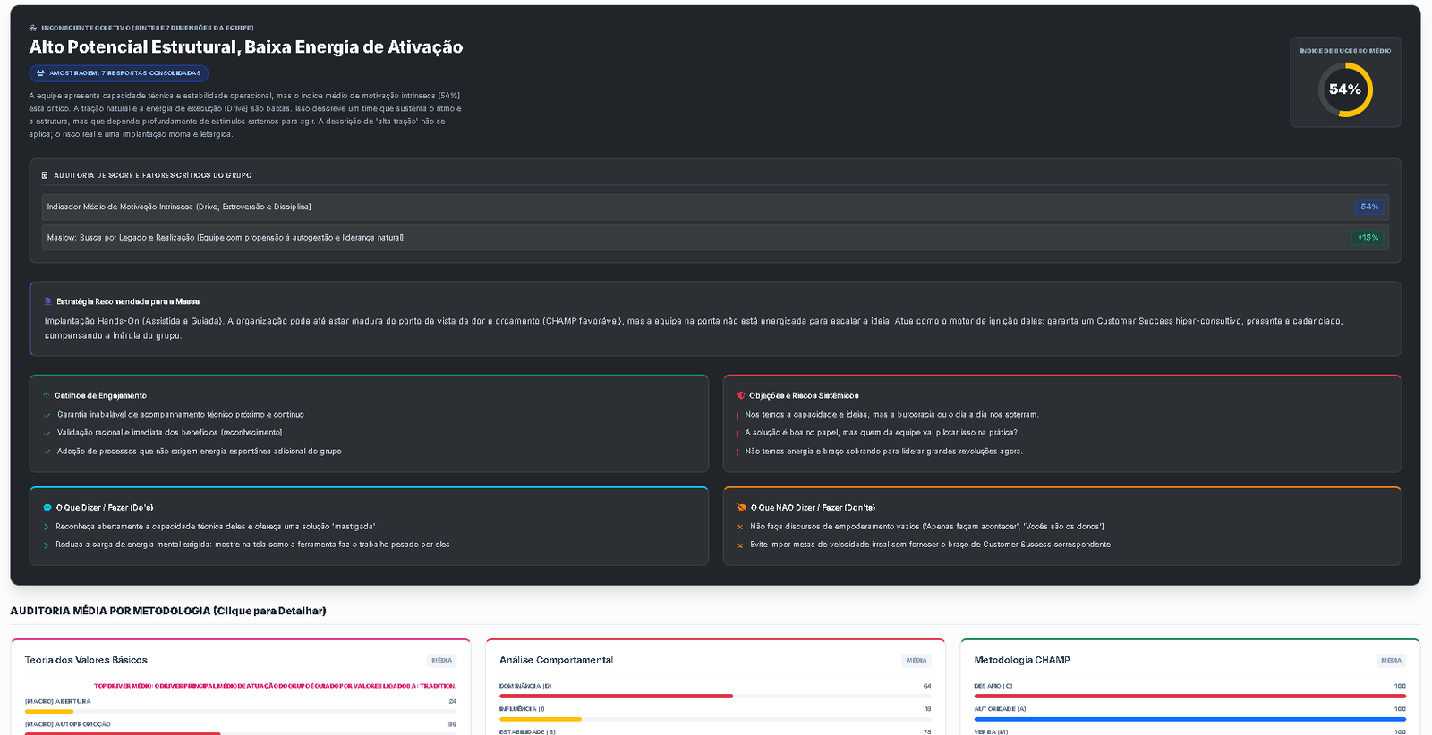Click the Amostragem 7 respostas consolidadas badge
Viewport: 1432px width, 735px height.
119,73
